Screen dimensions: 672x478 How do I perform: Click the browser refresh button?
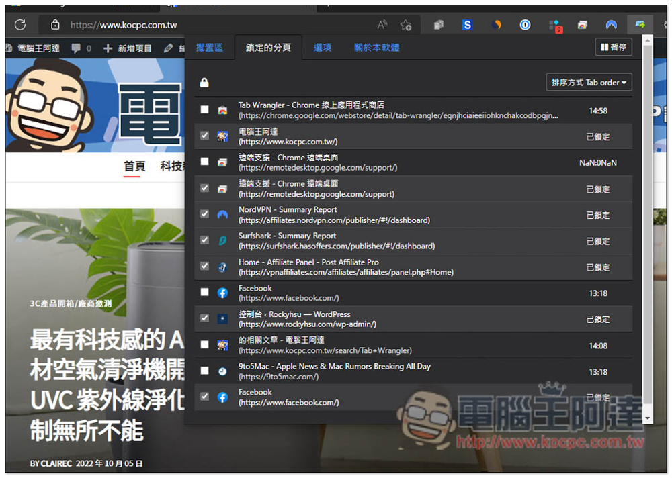[x=20, y=25]
